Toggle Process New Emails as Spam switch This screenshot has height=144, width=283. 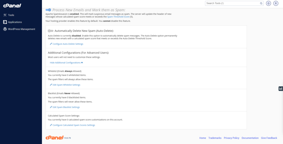click(48, 10)
